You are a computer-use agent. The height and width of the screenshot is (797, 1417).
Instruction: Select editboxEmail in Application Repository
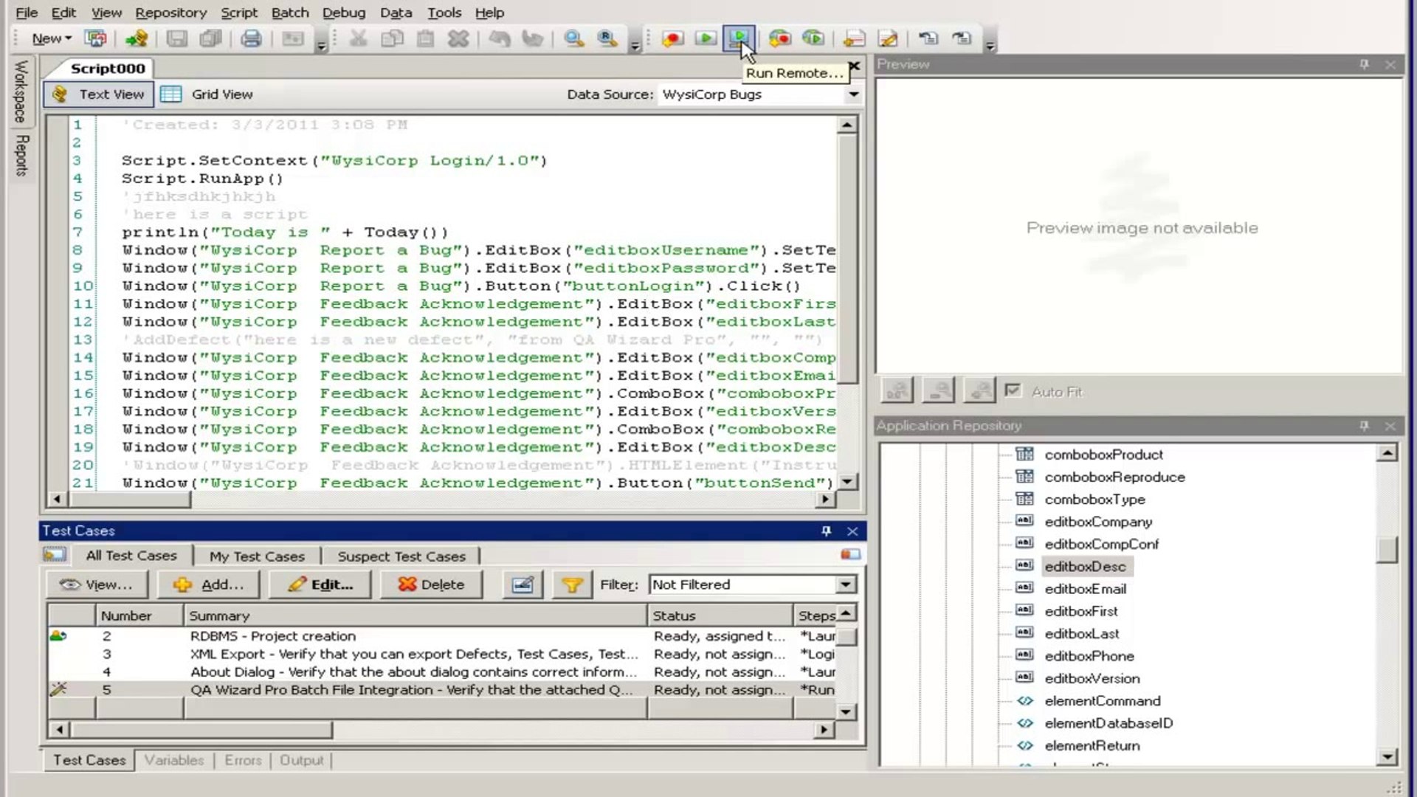1085,589
